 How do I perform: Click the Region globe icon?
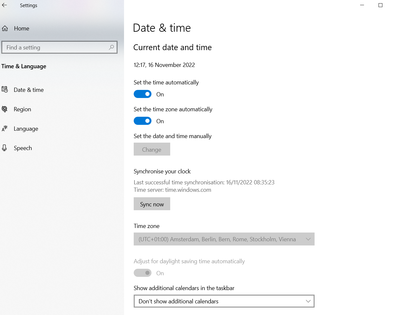point(5,109)
